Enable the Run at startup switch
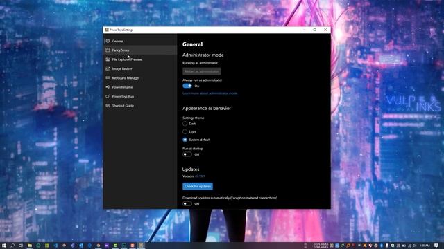The width and height of the screenshot is (444, 249). (187, 154)
